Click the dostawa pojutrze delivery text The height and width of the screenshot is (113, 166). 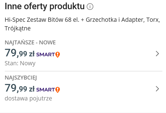tap(28, 98)
